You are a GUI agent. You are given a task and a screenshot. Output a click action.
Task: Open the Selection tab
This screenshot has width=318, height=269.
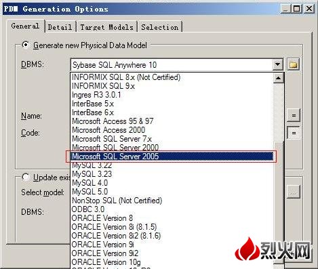point(160,27)
